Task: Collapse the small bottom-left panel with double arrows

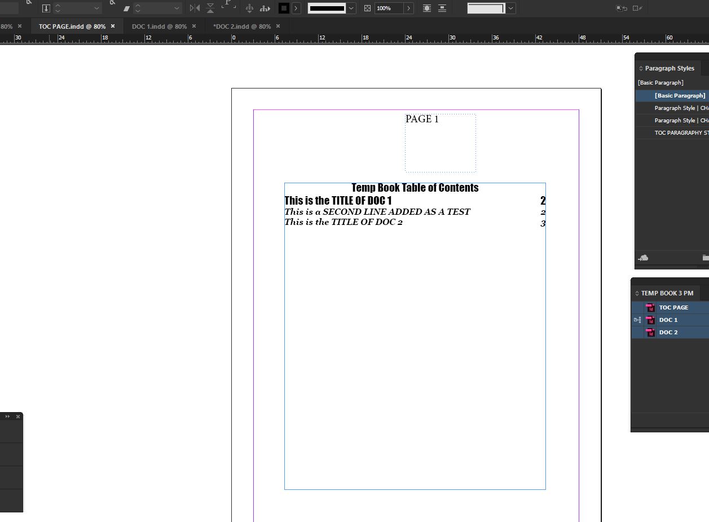Action: point(8,417)
